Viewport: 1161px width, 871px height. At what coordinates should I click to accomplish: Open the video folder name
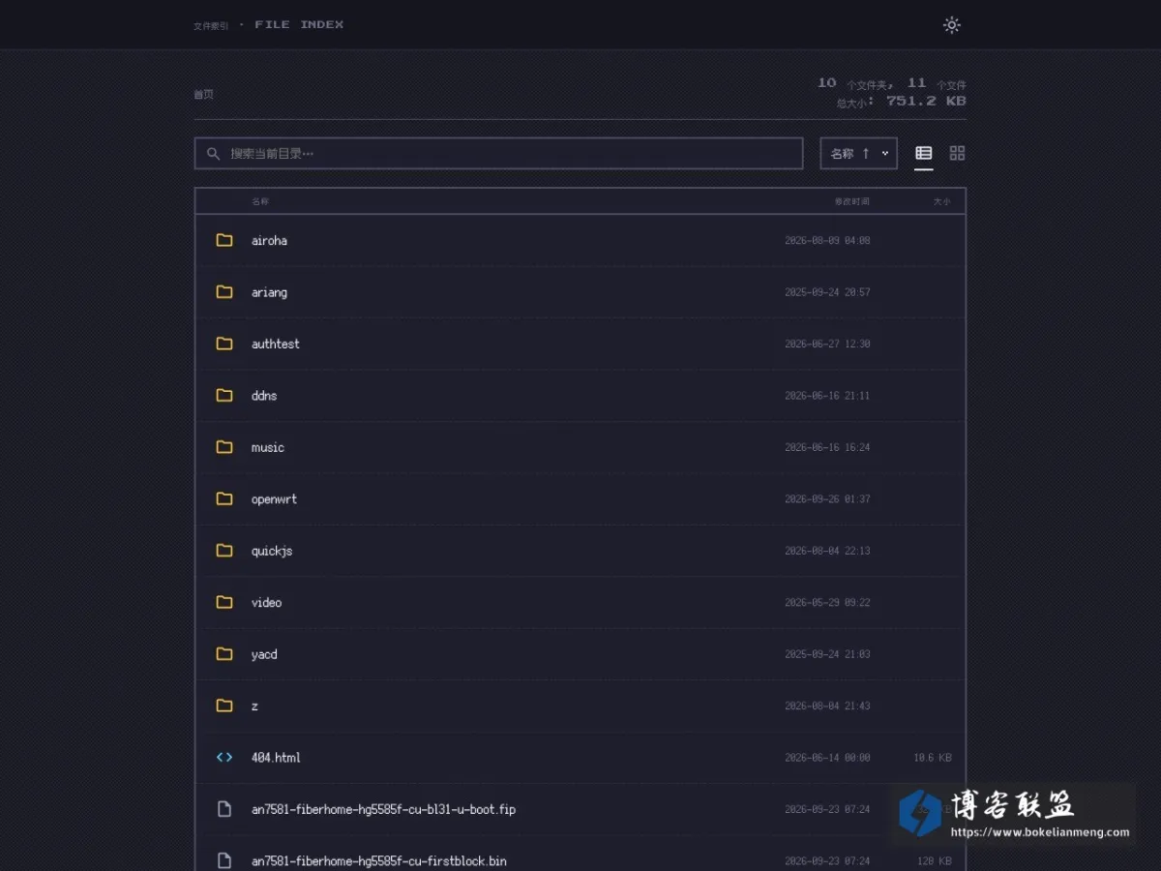(266, 603)
